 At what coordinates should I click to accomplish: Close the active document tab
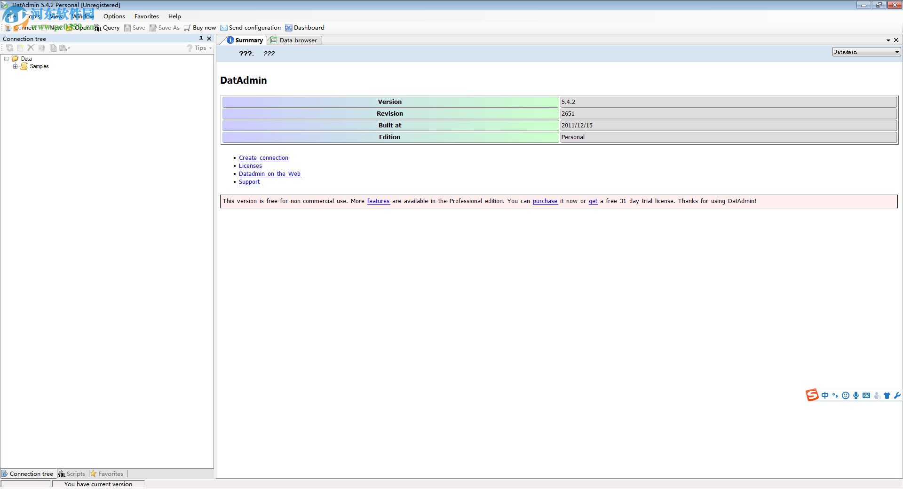[896, 40]
